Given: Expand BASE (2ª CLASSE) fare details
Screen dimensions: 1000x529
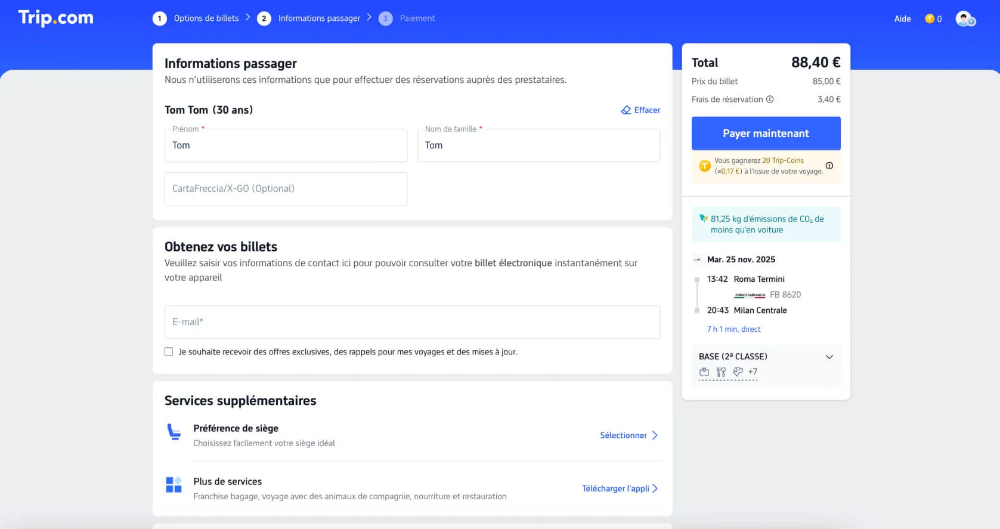Looking at the screenshot, I should (x=829, y=357).
